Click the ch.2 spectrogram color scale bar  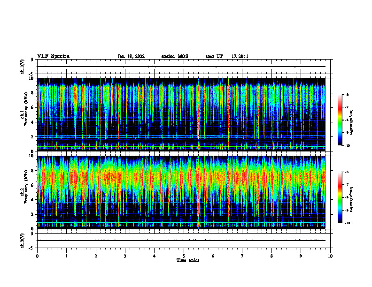click(x=340, y=197)
